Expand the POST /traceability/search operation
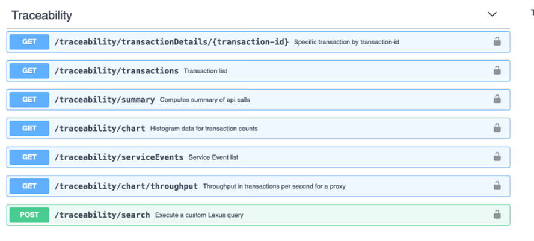The width and height of the screenshot is (534, 241). pos(258,215)
